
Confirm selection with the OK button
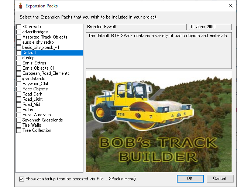coord(190,178)
